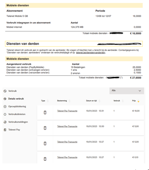Click the € 10,00 price cell
This screenshot has height=170, width=149.
click(136, 111)
